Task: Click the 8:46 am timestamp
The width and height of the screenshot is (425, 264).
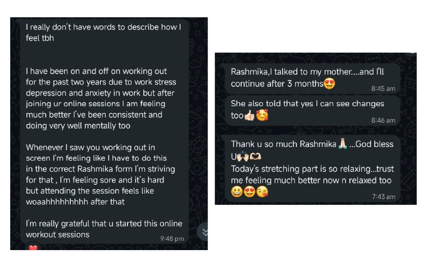Action: [x=383, y=120]
